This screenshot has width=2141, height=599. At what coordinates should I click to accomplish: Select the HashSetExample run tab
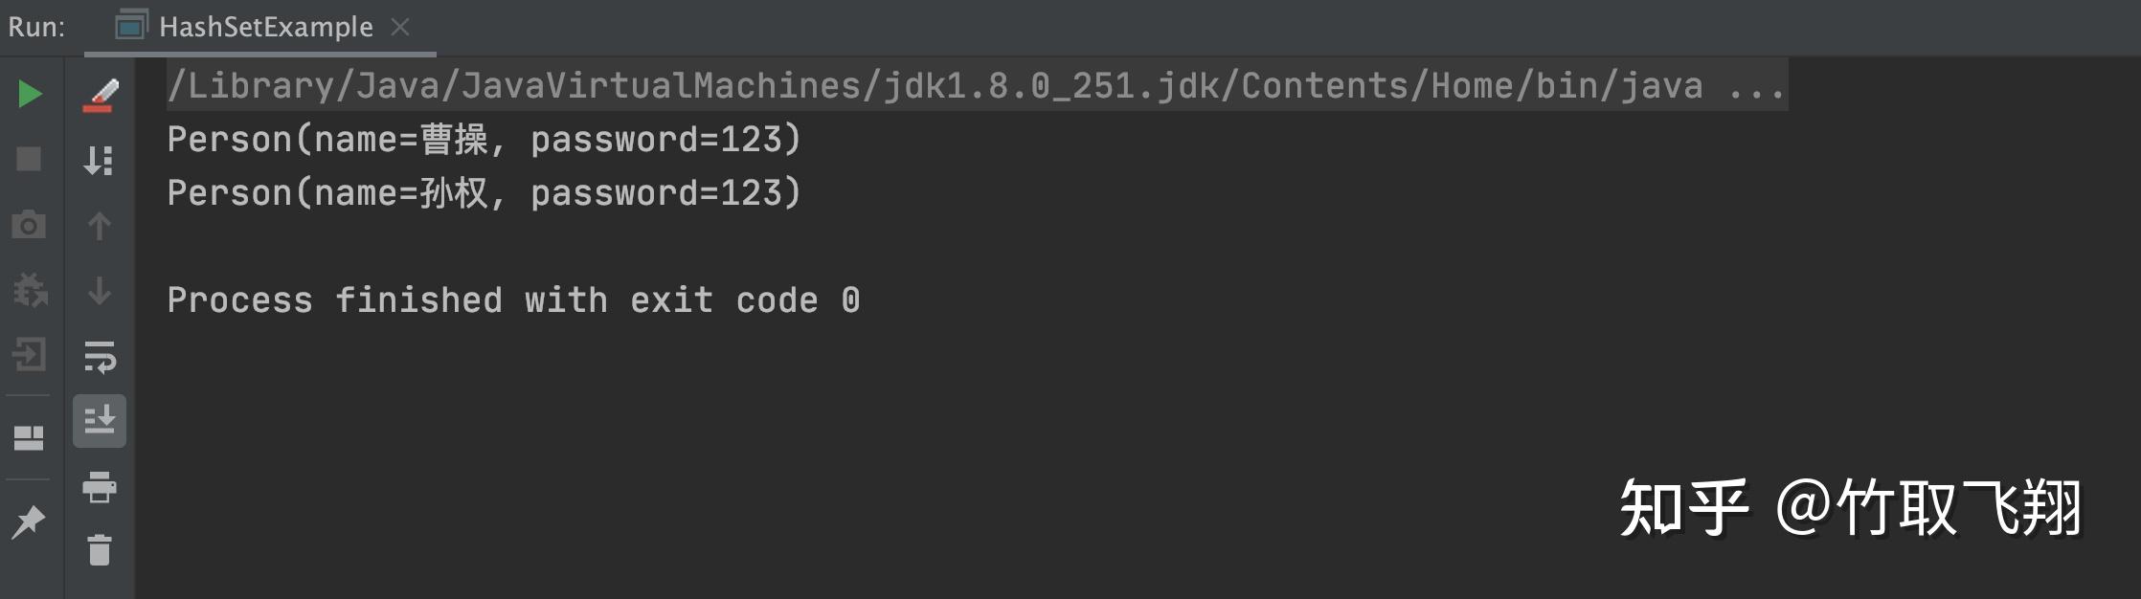click(265, 27)
